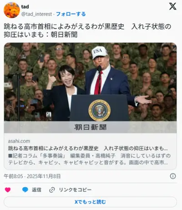This screenshot has width=182, height=210.
Task: Click the display name tad
Action: [x=25, y=7]
